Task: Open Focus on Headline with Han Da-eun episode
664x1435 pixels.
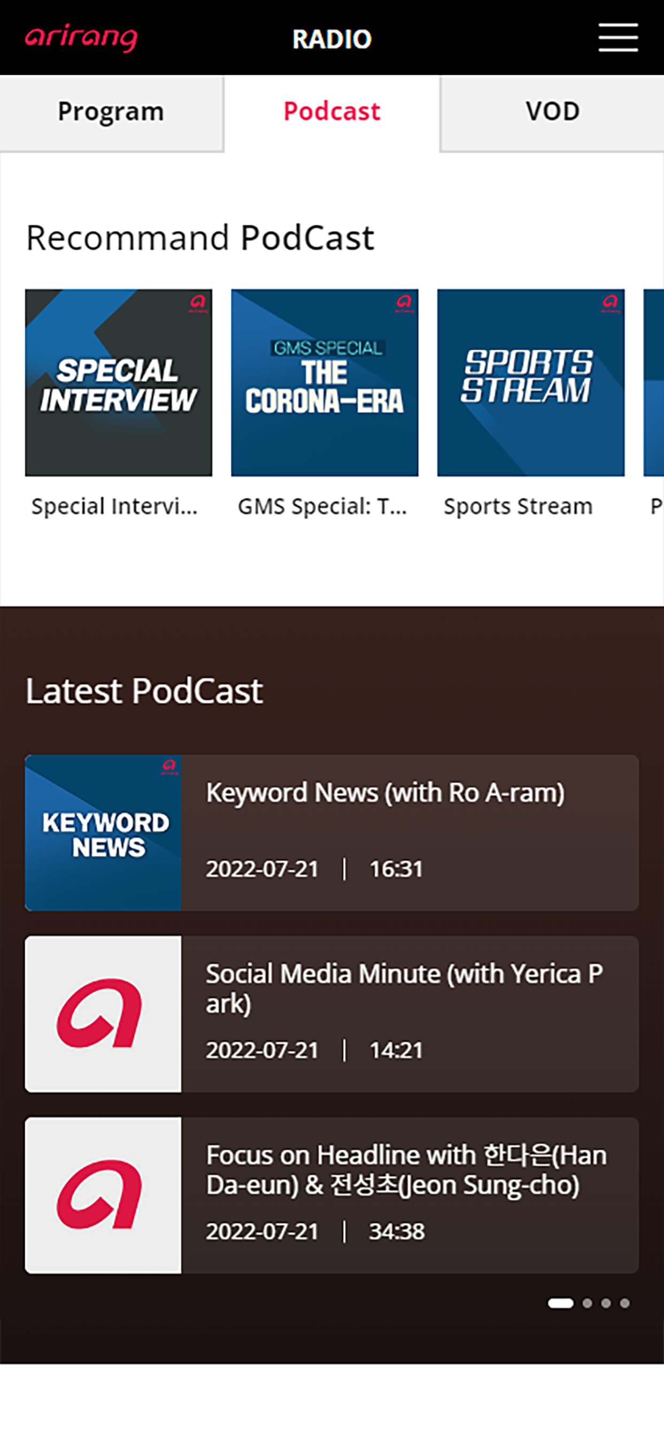Action: pyautogui.click(x=332, y=1195)
